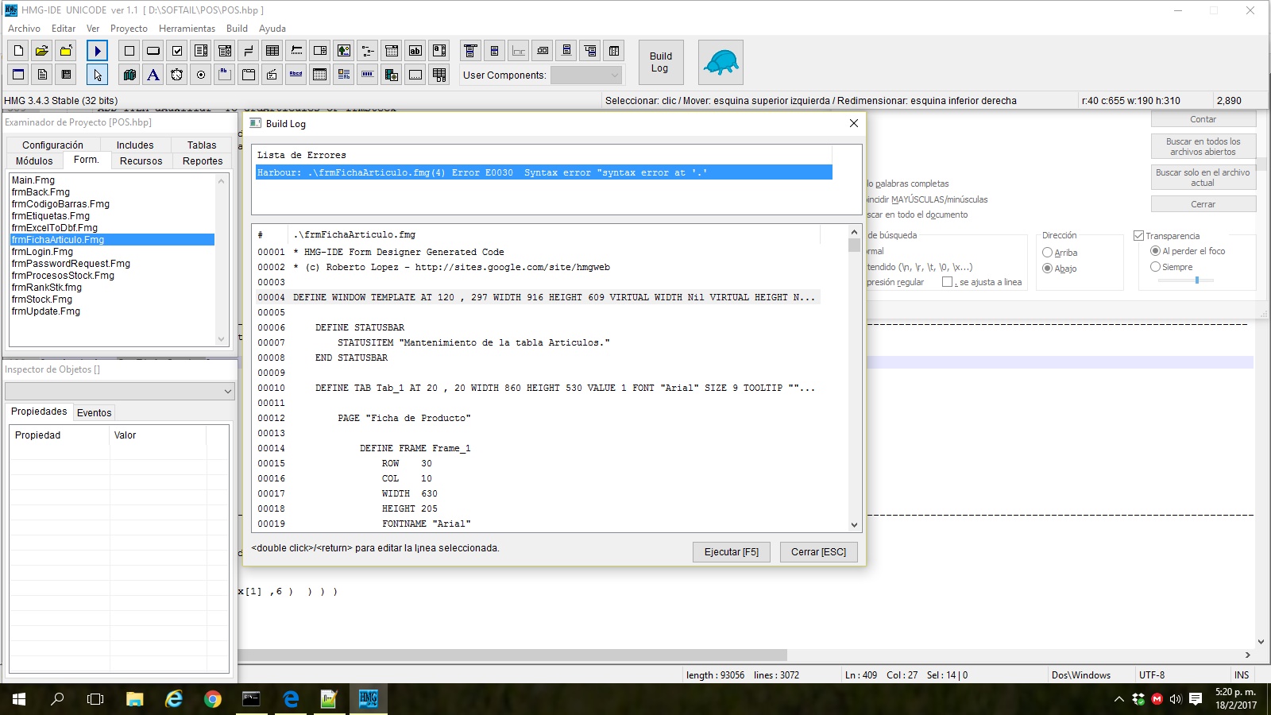
Task: Click Build Log code scroll-down arrow
Action: click(854, 524)
